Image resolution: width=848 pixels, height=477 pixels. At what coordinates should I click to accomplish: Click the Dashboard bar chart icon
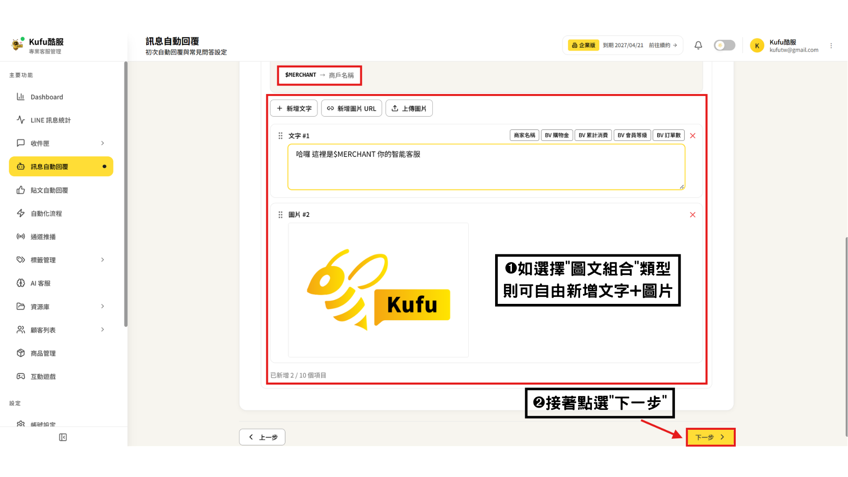point(21,96)
